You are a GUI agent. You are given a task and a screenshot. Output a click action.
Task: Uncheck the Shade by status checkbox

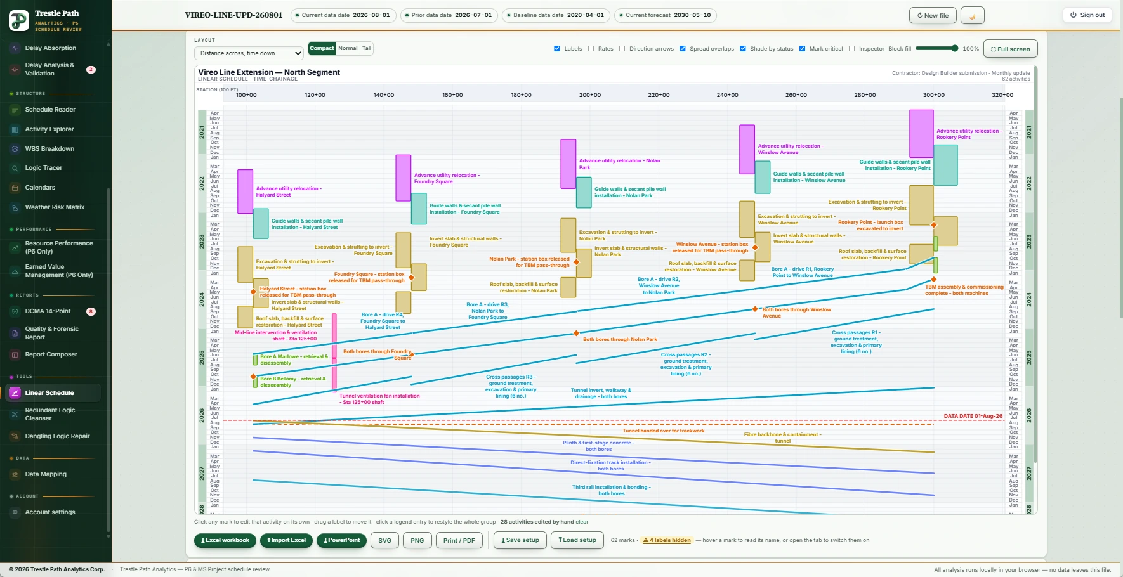click(x=743, y=49)
